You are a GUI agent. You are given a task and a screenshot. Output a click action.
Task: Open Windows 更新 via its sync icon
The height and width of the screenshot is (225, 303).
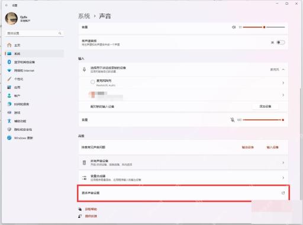pos(9,138)
